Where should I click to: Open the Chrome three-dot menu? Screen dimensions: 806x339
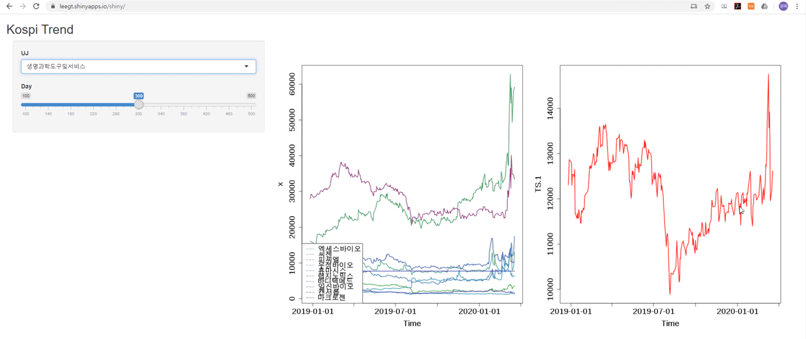797,6
